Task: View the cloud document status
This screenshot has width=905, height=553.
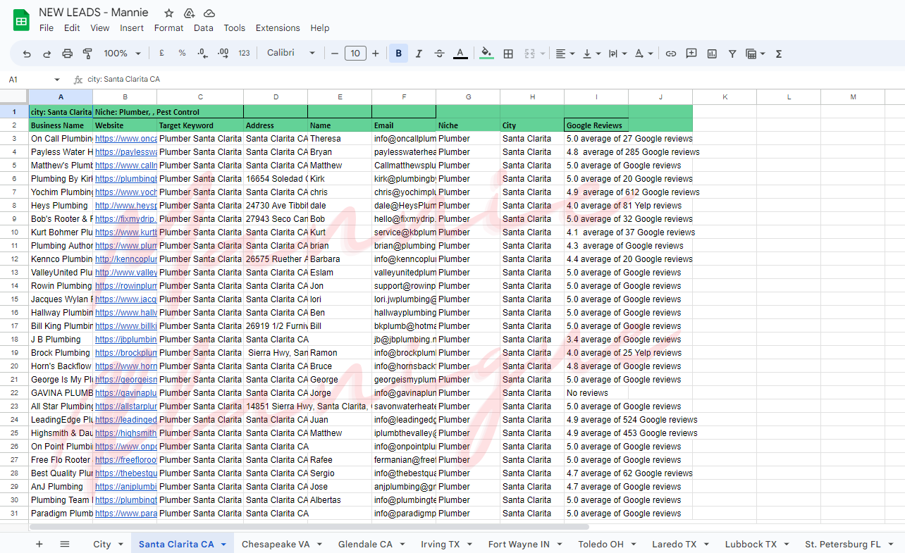Action: (209, 13)
